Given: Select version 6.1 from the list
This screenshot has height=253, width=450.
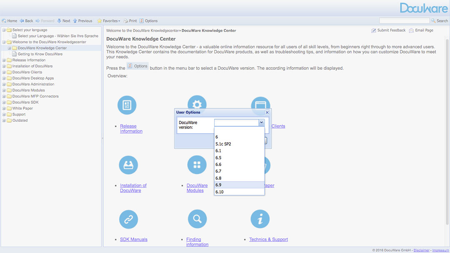Looking at the screenshot, I should tap(239, 150).
